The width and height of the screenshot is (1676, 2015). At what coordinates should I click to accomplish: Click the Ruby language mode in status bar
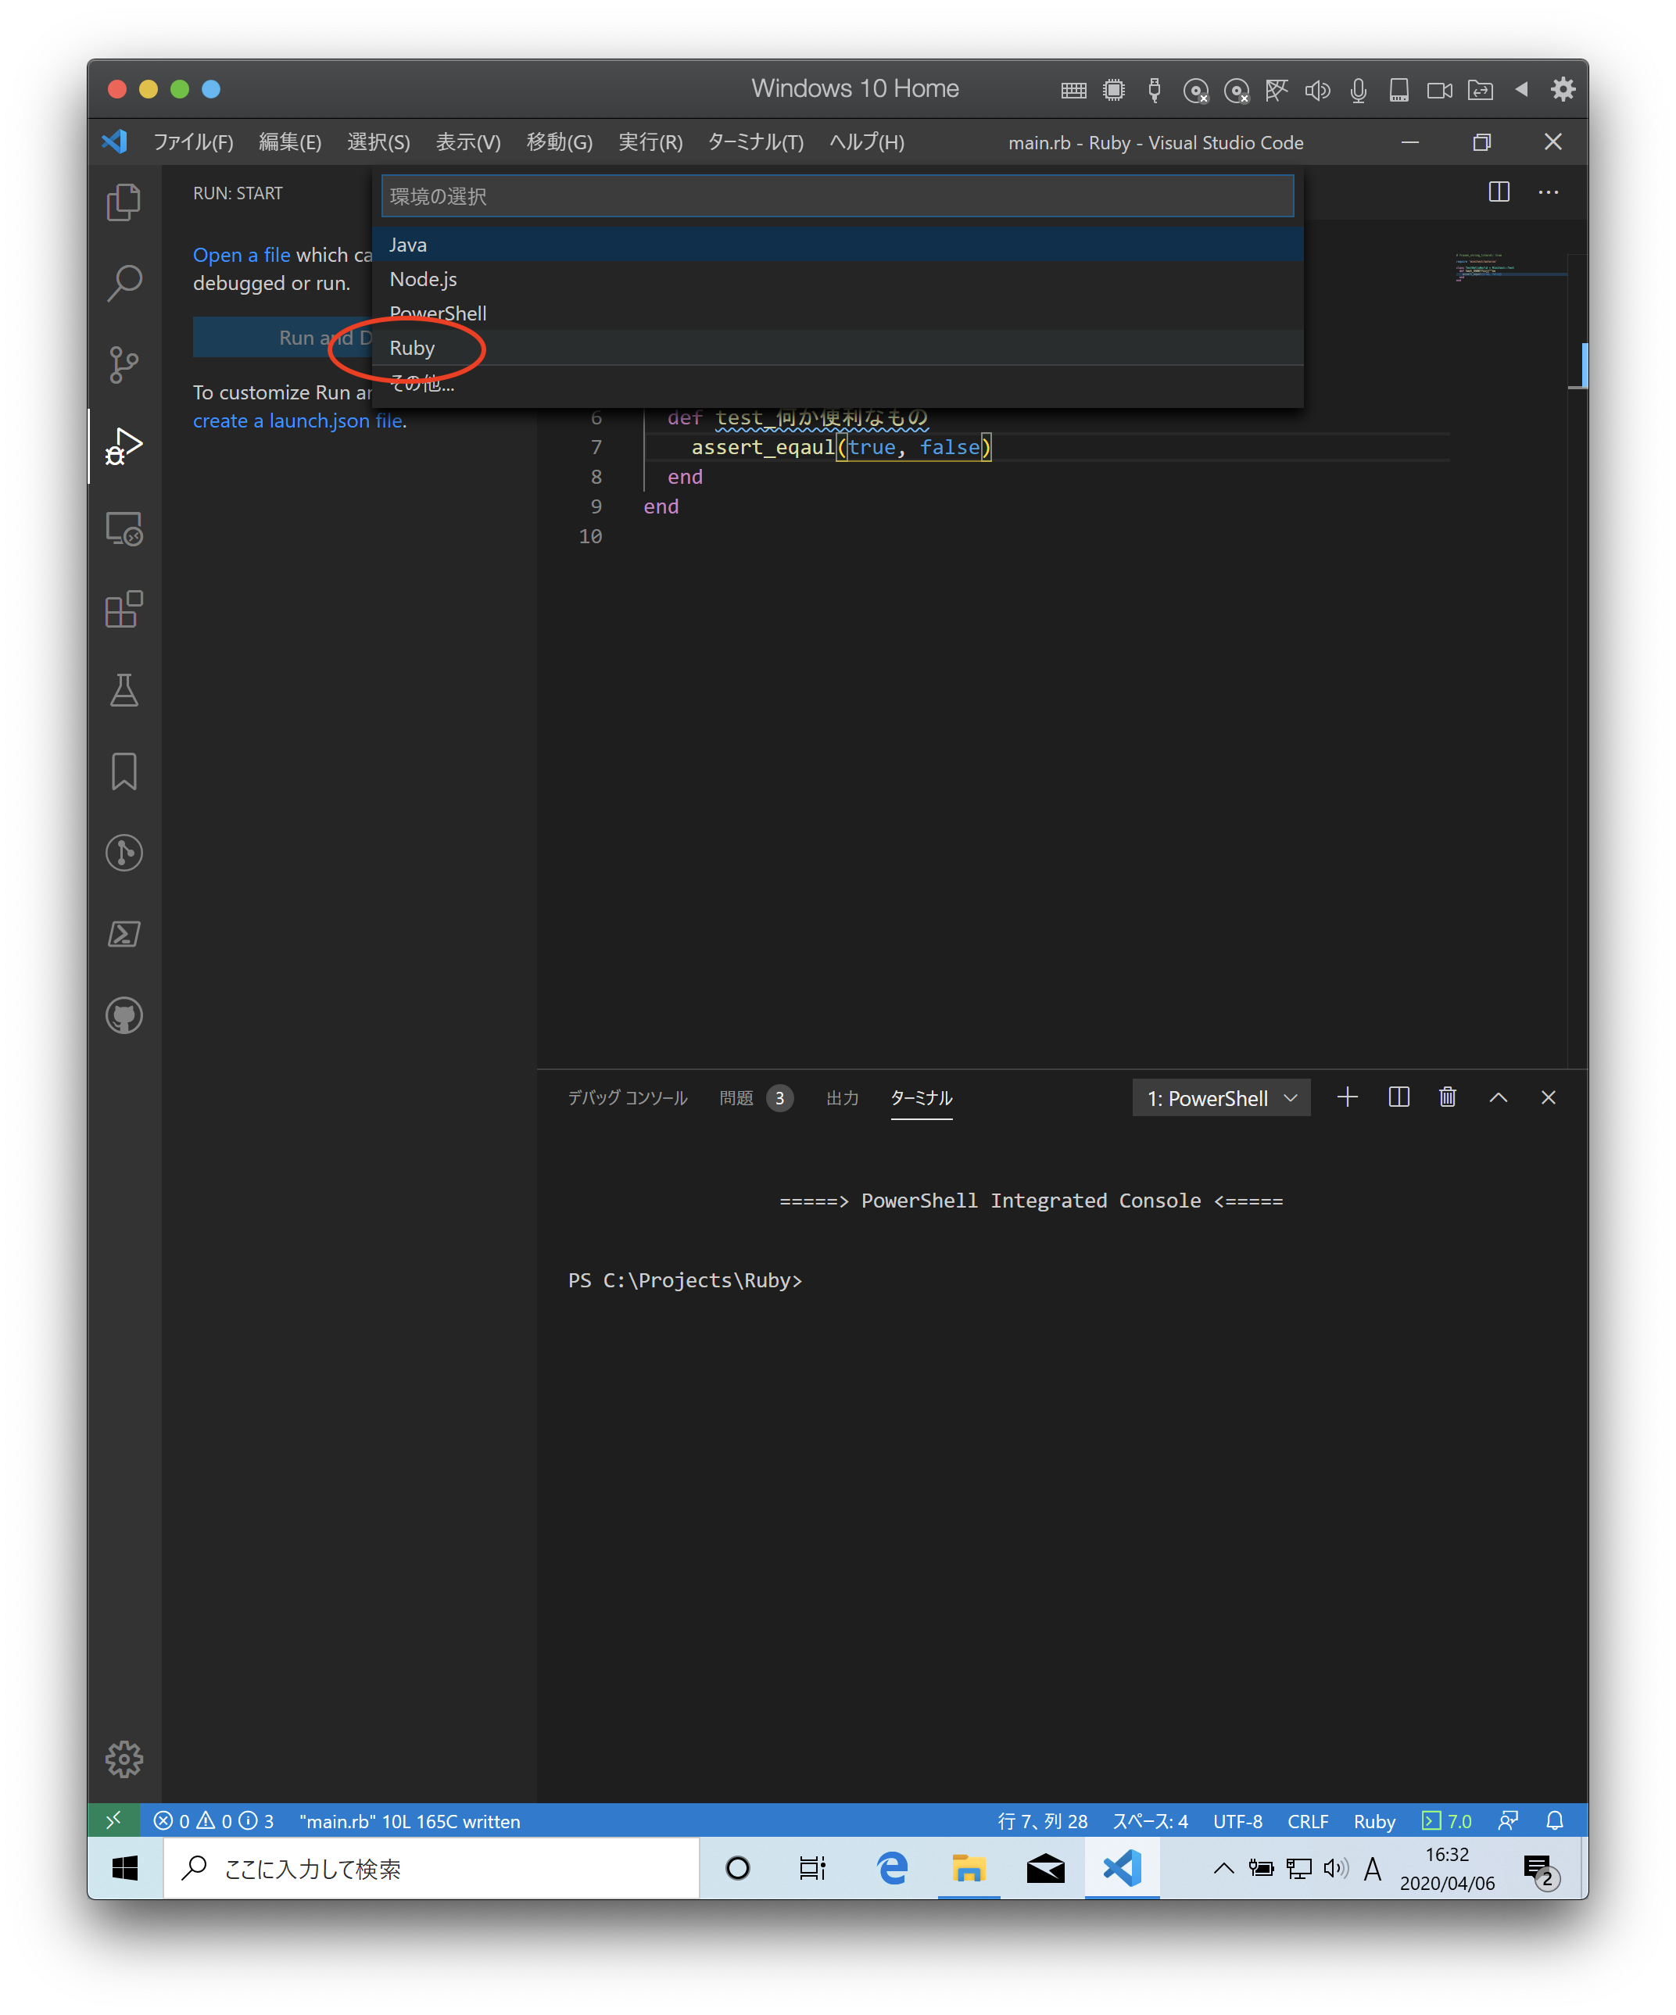tap(1373, 1821)
